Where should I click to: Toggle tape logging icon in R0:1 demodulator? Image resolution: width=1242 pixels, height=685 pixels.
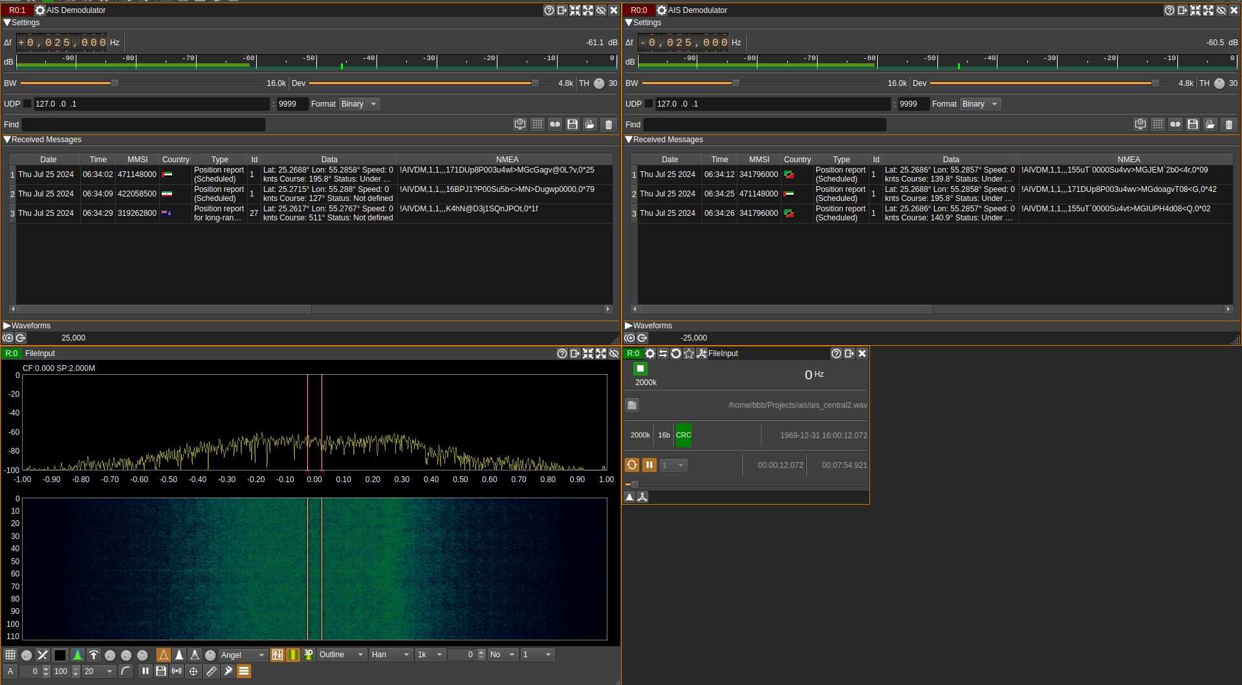click(555, 124)
